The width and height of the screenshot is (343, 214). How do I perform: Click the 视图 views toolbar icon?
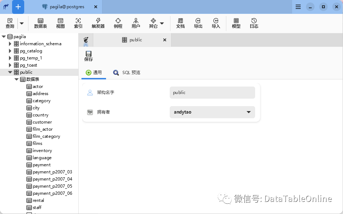60,23
